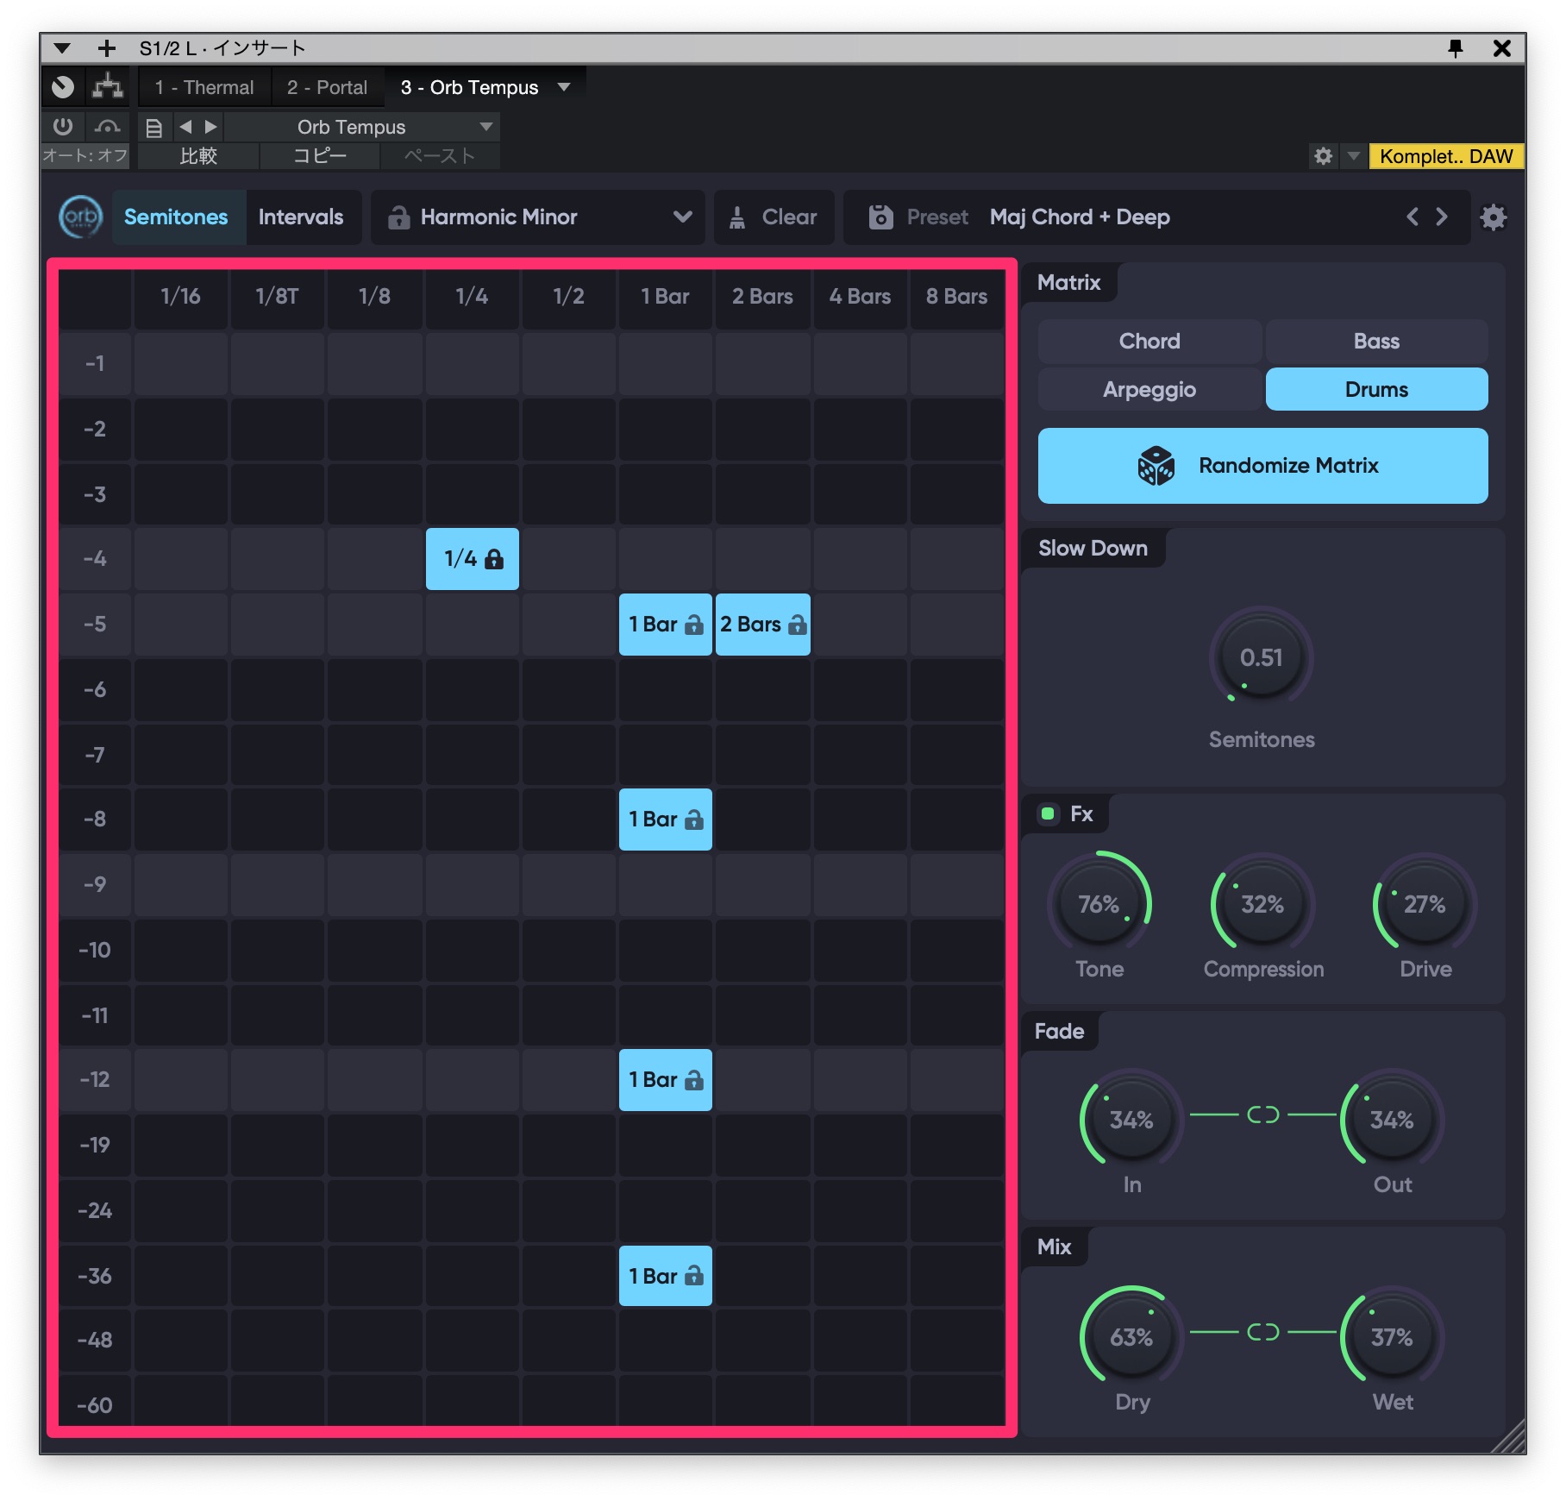Go to the next preset with right chevron
This screenshot has height=1501, width=1566.
(x=1442, y=217)
